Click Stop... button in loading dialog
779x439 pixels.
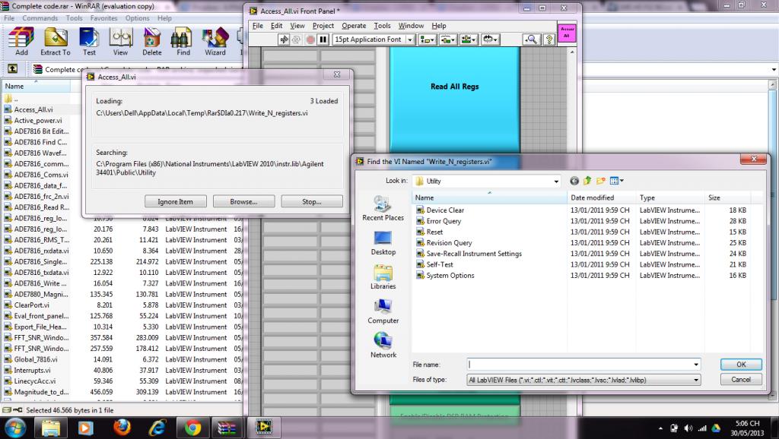point(311,201)
